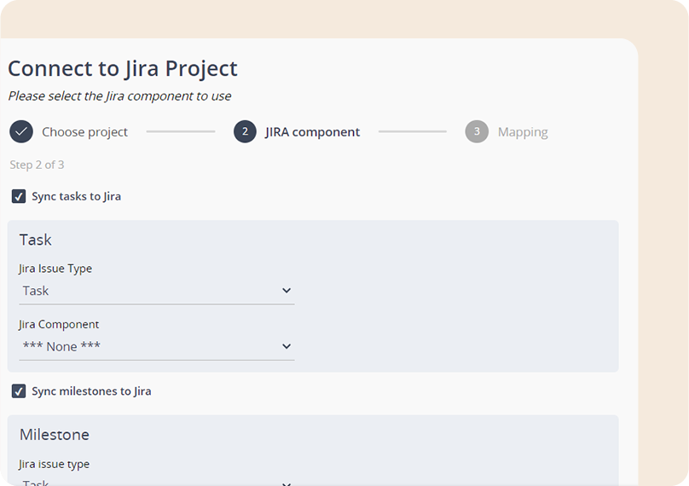This screenshot has height=486, width=689.
Task: Select the JIRA component step label
Action: pos(312,132)
